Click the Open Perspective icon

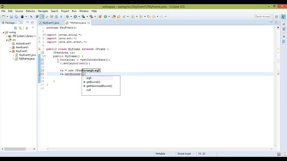[277, 17]
